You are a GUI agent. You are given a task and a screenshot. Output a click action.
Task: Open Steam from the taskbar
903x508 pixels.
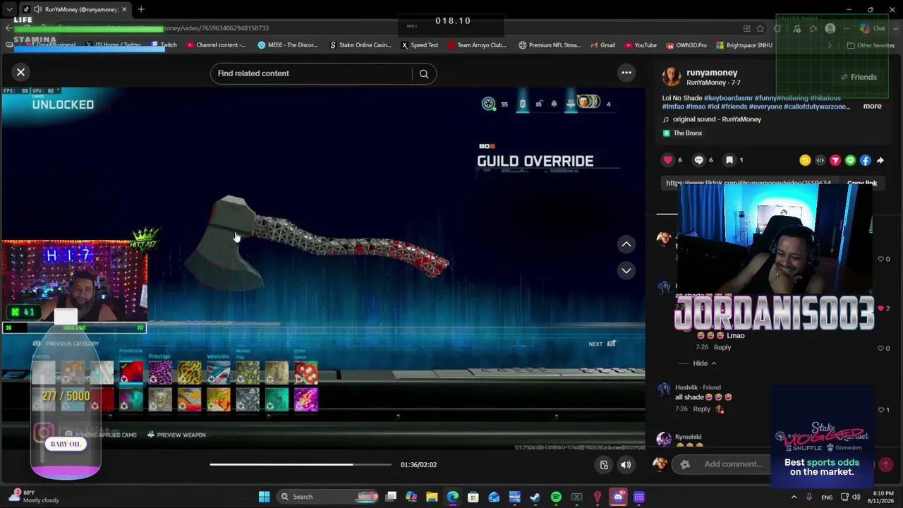coord(535,497)
